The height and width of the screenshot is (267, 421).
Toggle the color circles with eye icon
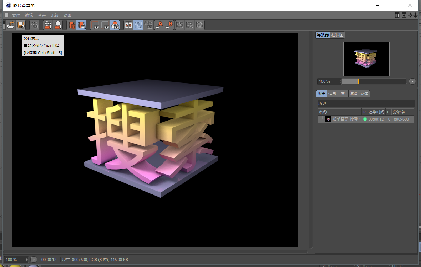tap(115, 25)
